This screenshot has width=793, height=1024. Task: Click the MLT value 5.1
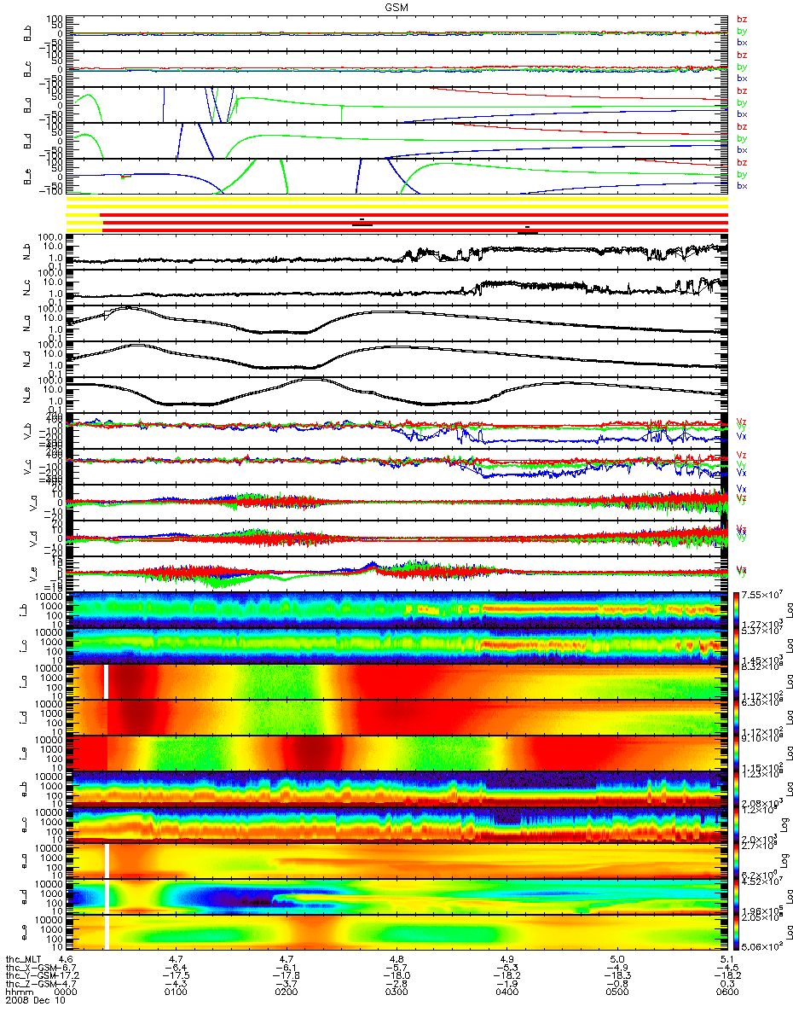click(726, 959)
